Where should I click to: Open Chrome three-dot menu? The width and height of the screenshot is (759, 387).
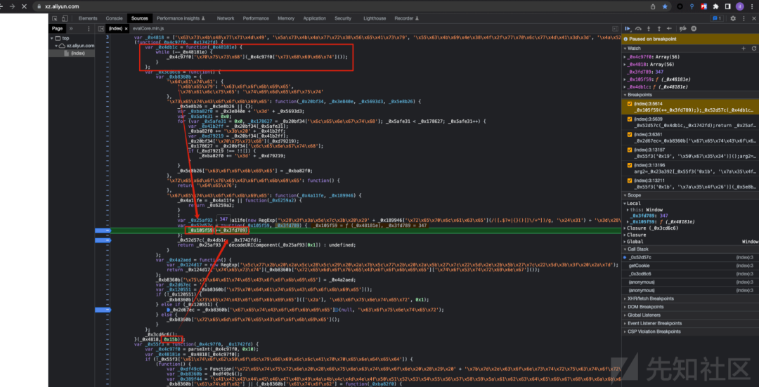pos(752,6)
